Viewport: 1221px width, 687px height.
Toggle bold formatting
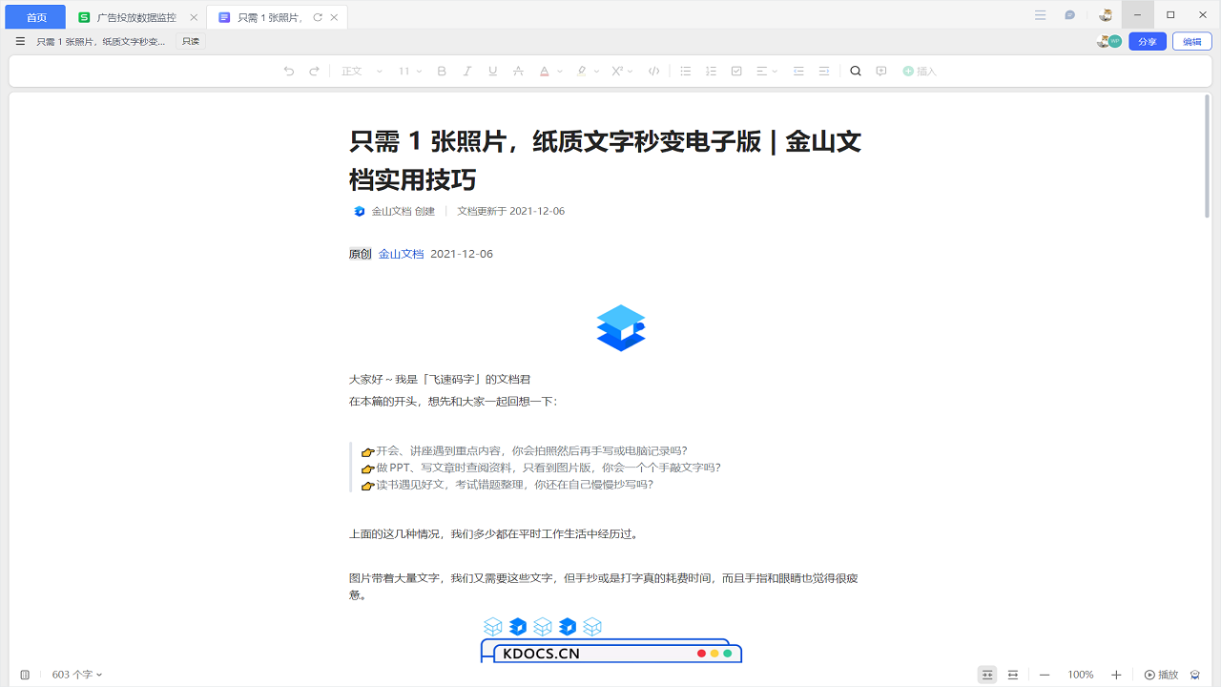click(441, 71)
